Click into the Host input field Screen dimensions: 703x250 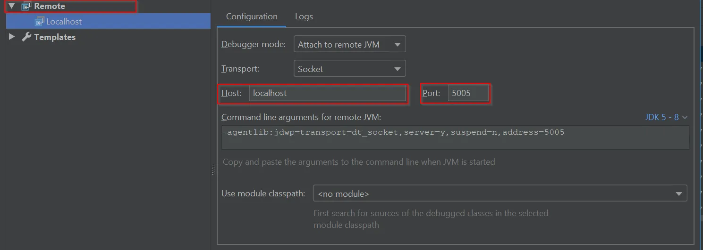[328, 93]
